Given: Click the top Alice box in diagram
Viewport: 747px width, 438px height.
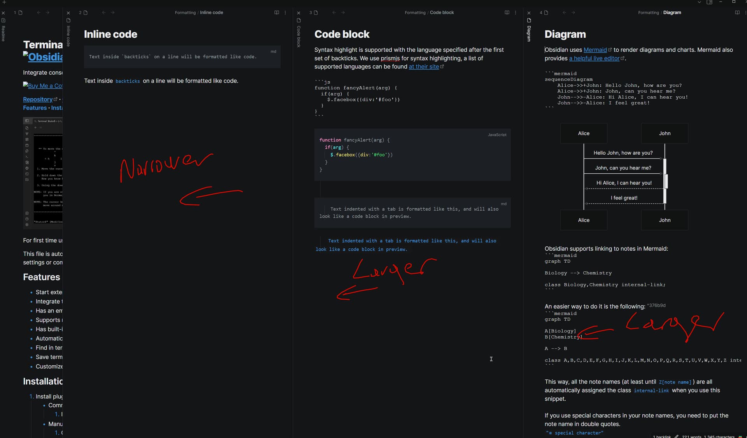Looking at the screenshot, I should point(584,133).
